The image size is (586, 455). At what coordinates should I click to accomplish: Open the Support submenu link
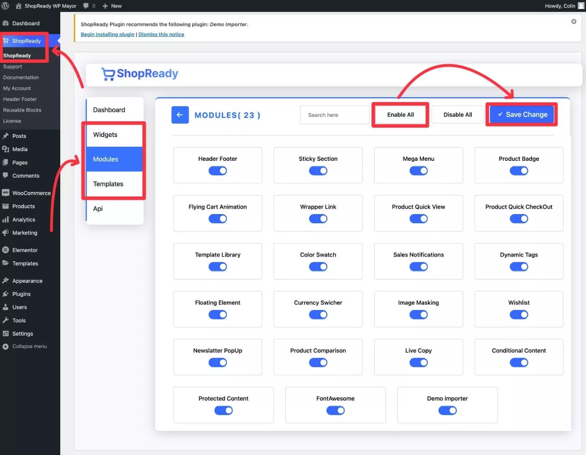[x=13, y=67]
